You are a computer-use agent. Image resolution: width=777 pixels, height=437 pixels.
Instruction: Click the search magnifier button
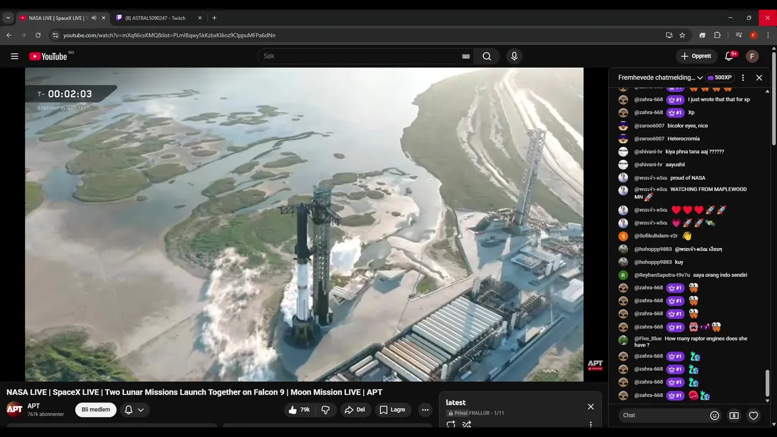(x=487, y=56)
